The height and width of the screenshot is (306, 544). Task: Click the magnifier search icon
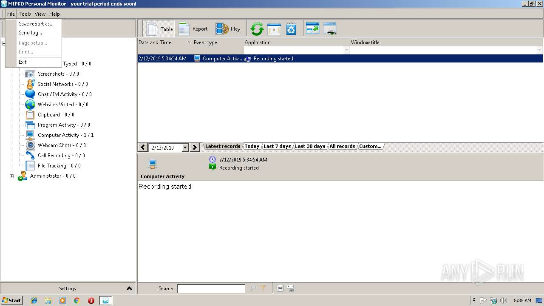[253, 288]
